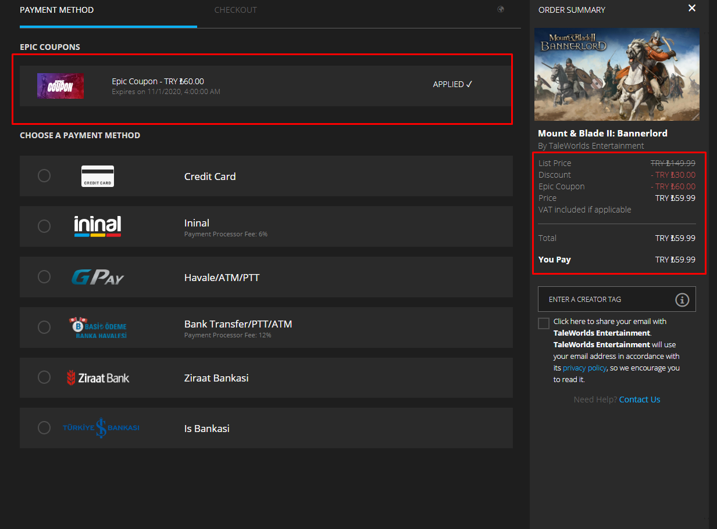The image size is (717, 529).
Task: Click the ininal logo
Action: coord(98,226)
